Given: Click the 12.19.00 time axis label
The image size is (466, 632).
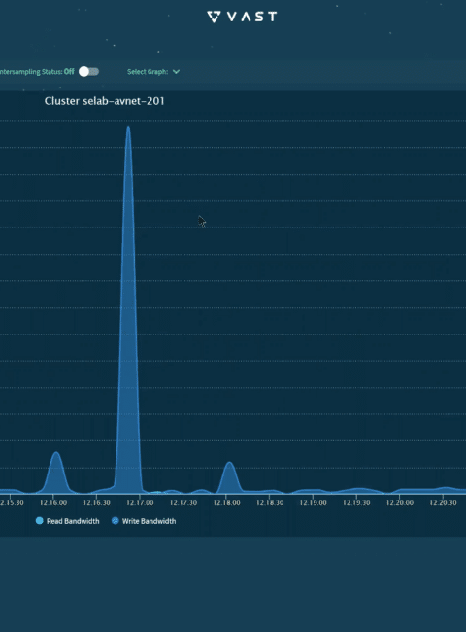Looking at the screenshot, I should coord(313,503).
